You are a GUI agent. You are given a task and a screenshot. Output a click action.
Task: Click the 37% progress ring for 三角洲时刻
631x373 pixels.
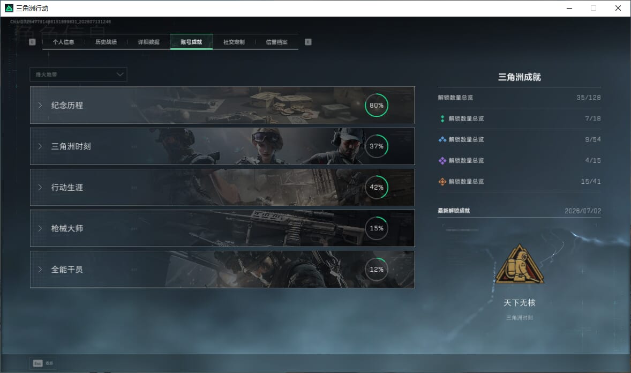click(377, 146)
